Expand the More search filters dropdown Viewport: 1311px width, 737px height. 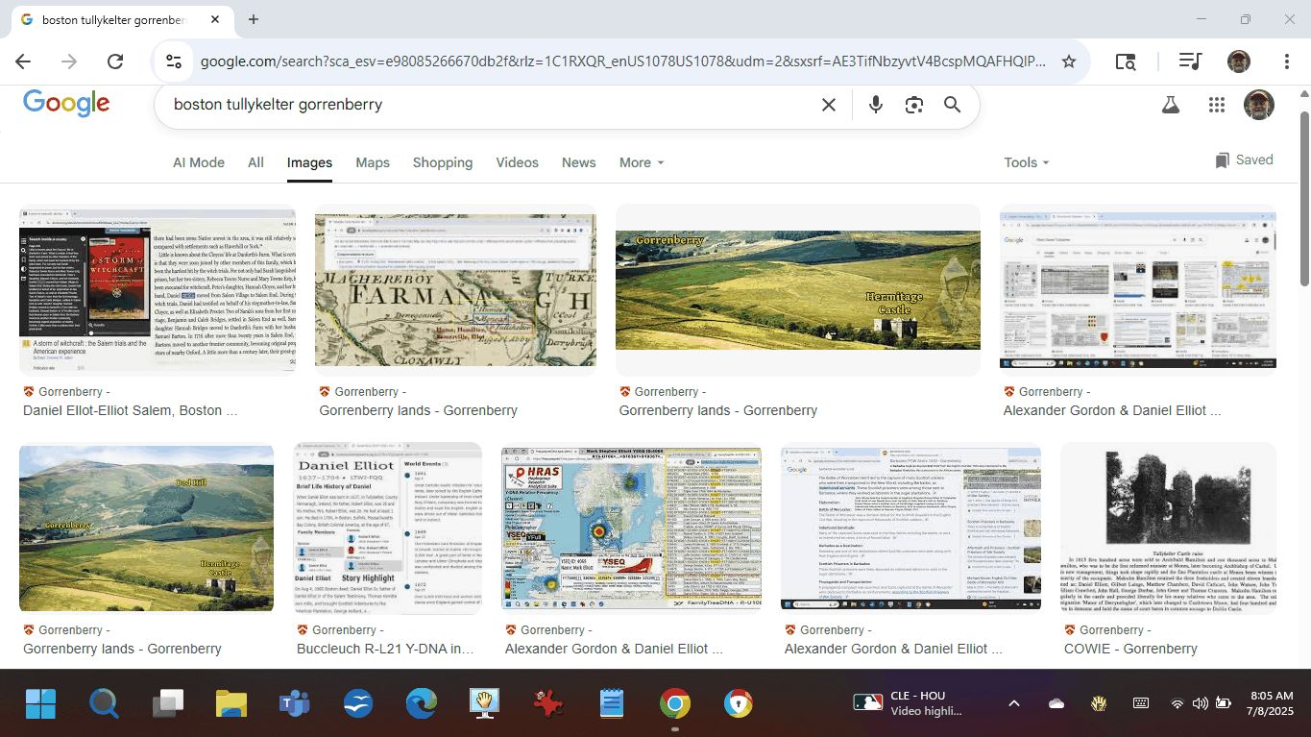tap(641, 162)
